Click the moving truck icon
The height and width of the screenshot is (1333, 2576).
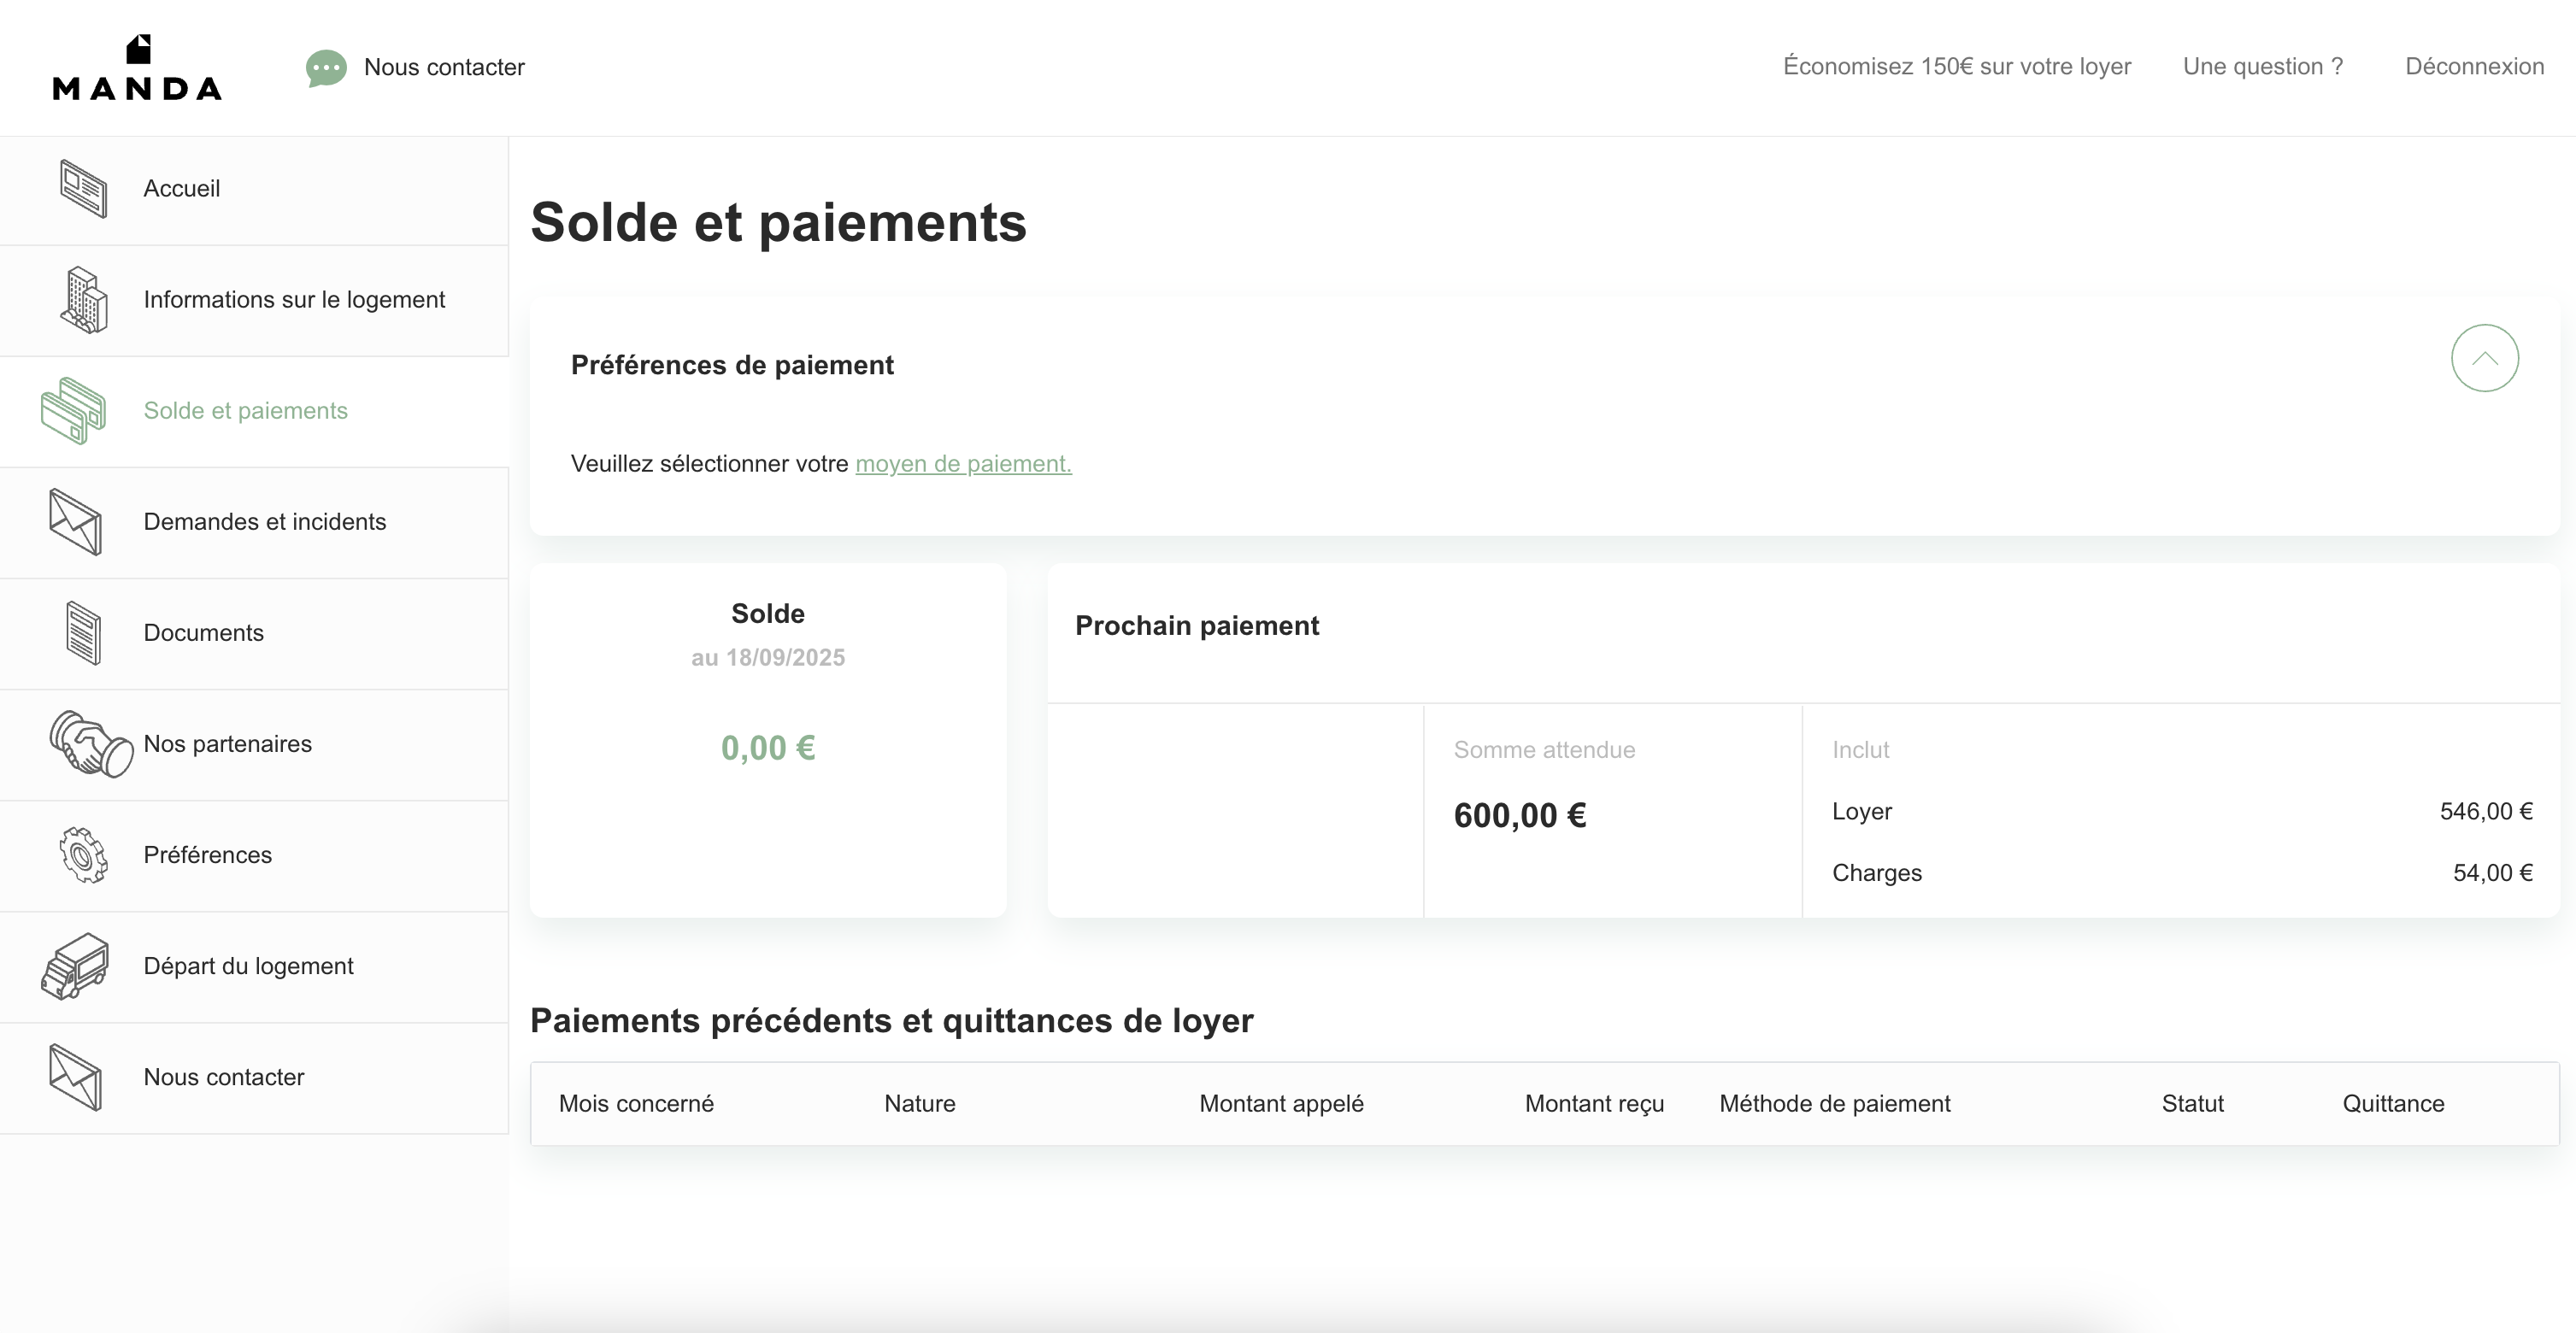[x=75, y=966]
